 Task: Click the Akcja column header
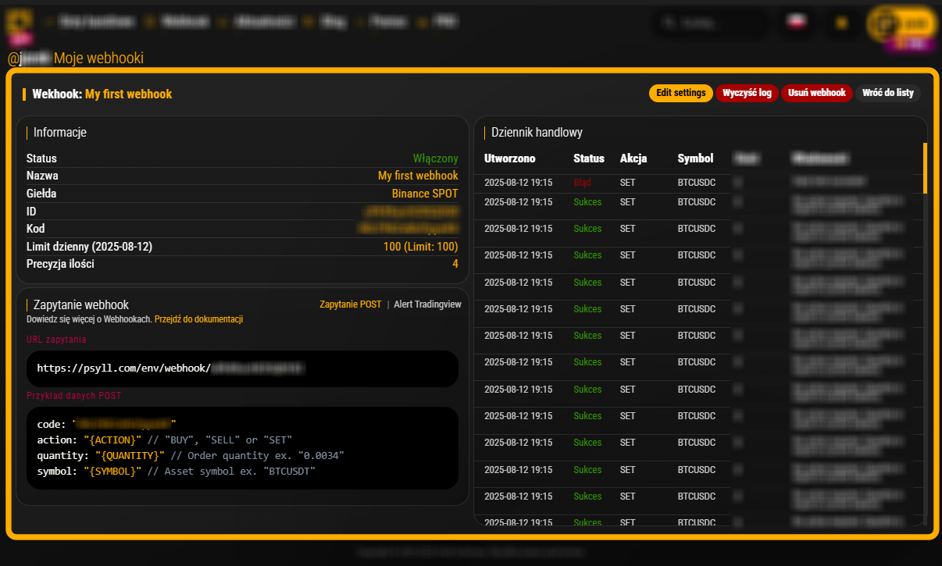[x=633, y=158]
